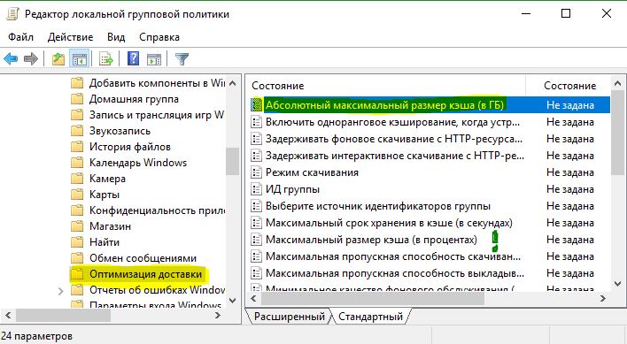This screenshot has height=344, width=627.
Task: Select Добавить компоненты в Windows tree item
Action: [x=157, y=83]
